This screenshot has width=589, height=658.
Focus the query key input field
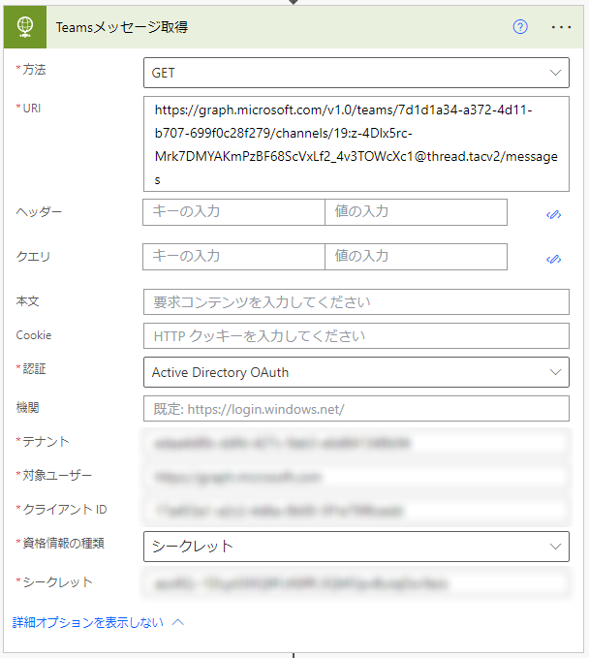[233, 257]
